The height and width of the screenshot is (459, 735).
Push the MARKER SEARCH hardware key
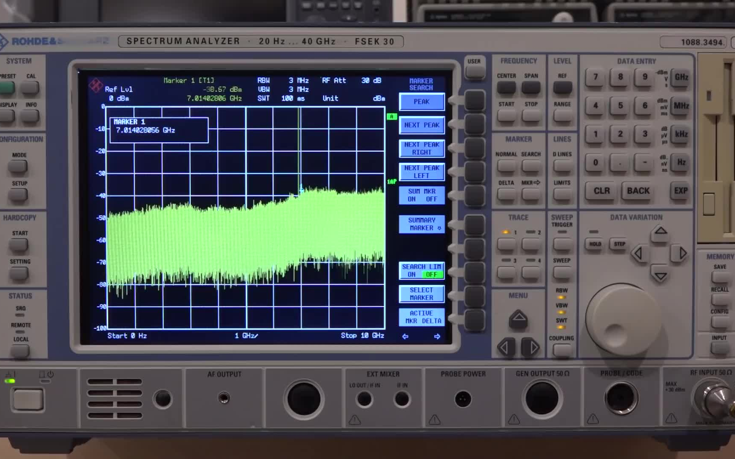click(531, 166)
